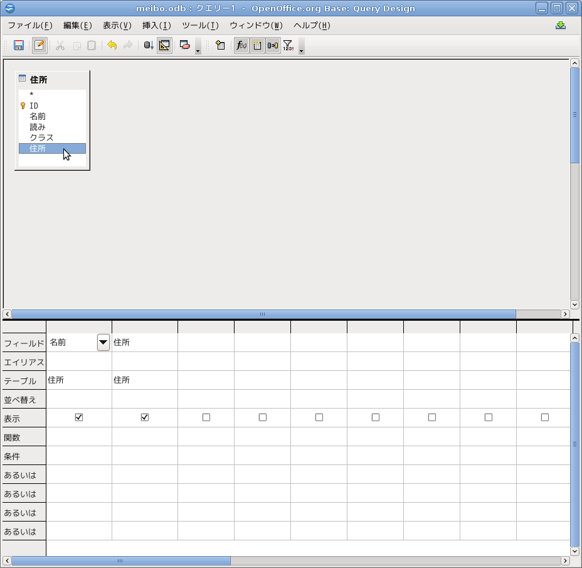Click the Run Query icon
Image resolution: width=582 pixels, height=568 pixels.
click(149, 45)
